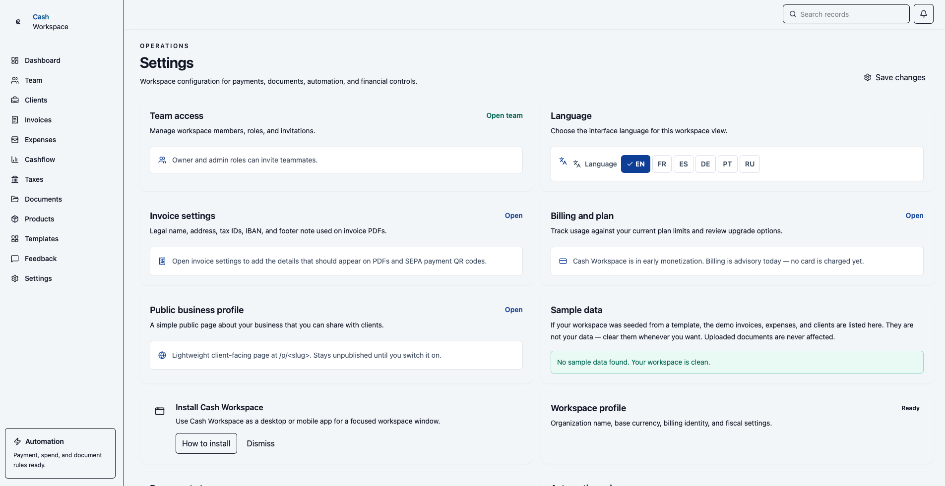Click the magnifier icon in search box
This screenshot has height=486, width=945.
(793, 14)
